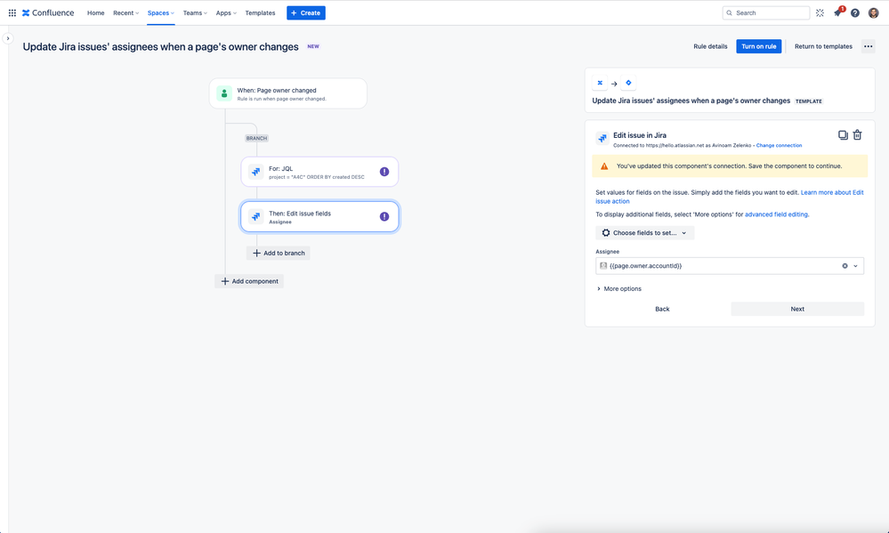
Task: Click Return to templates
Action: click(823, 46)
